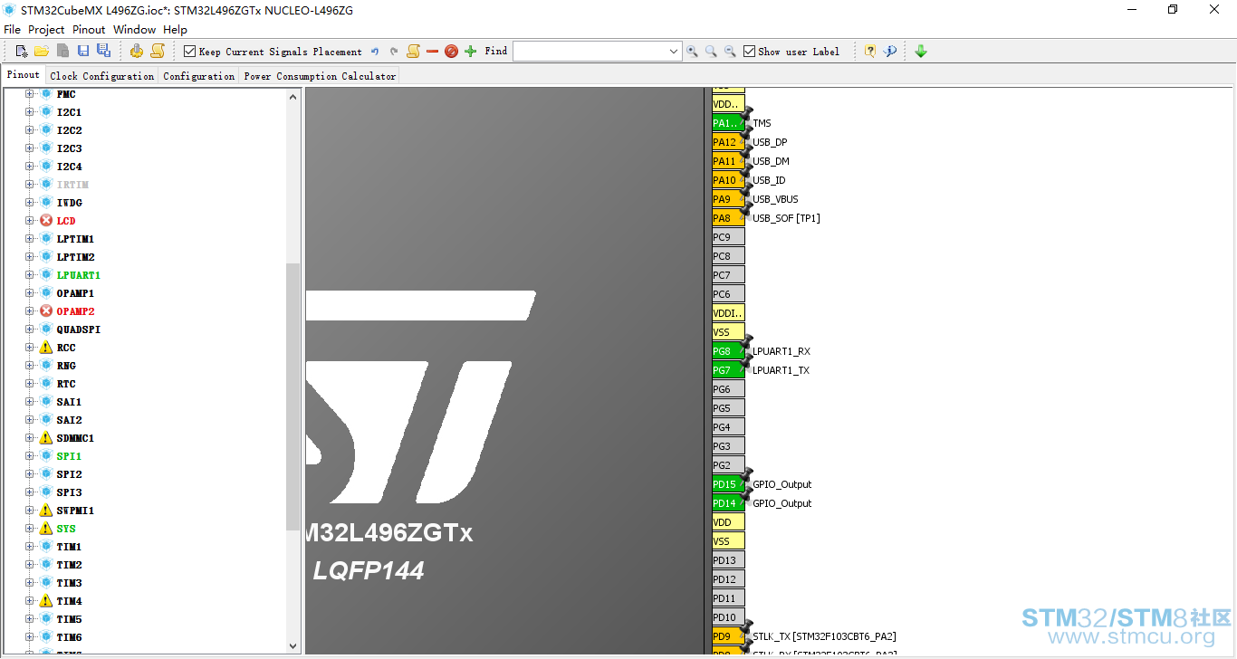Click the New Project toolbar icon
This screenshot has height=659, width=1237.
(x=22, y=52)
